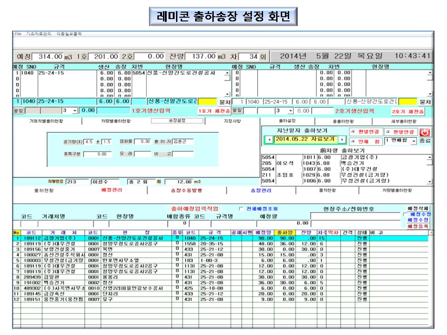Screen dimensions: 447x335
Task: Select second 판별연결 radio option
Action: [x=401, y=132]
